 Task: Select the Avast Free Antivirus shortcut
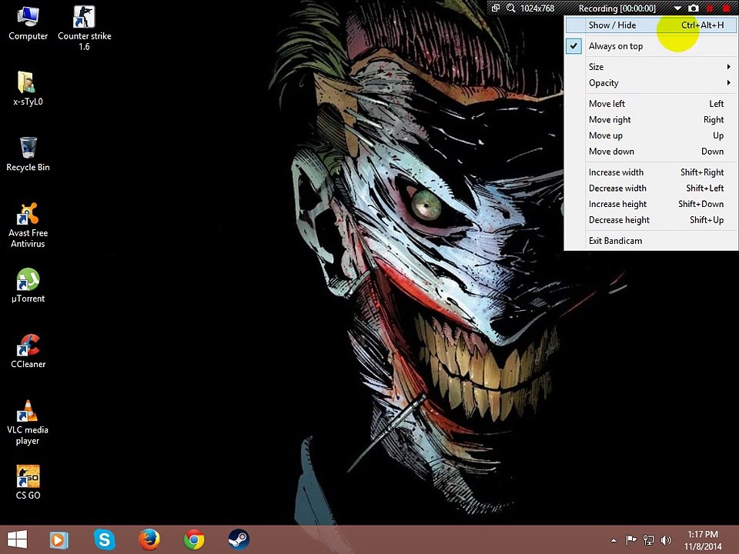pos(28,225)
